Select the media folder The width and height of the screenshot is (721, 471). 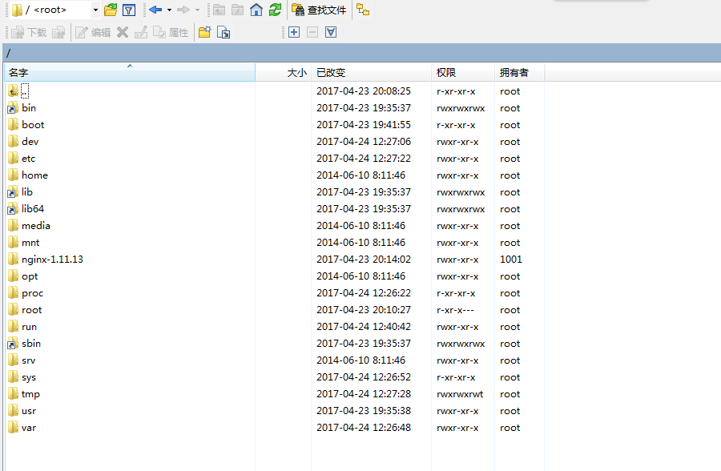coord(35,226)
